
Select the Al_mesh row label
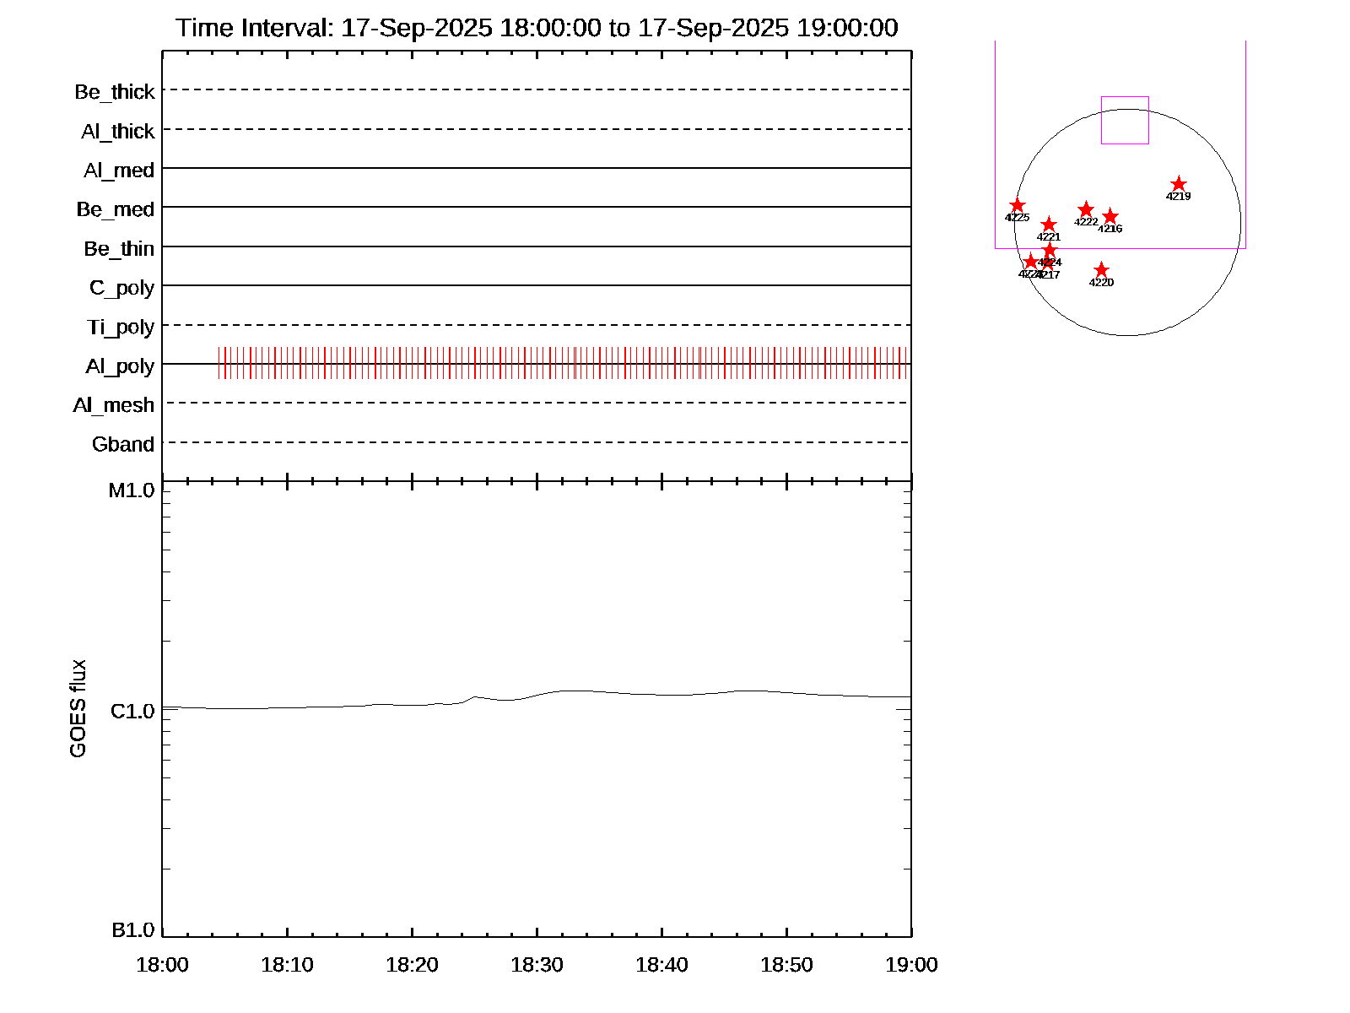[114, 406]
